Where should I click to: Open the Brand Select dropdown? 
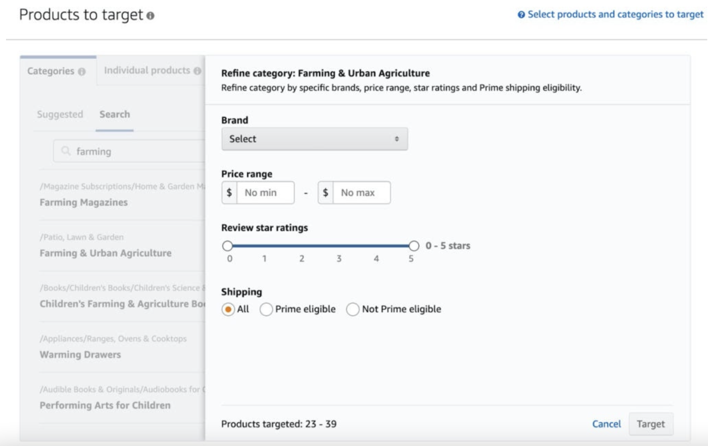315,139
